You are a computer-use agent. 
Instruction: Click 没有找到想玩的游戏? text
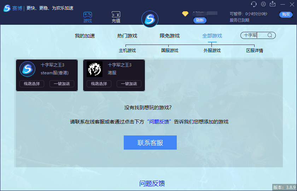148,108
